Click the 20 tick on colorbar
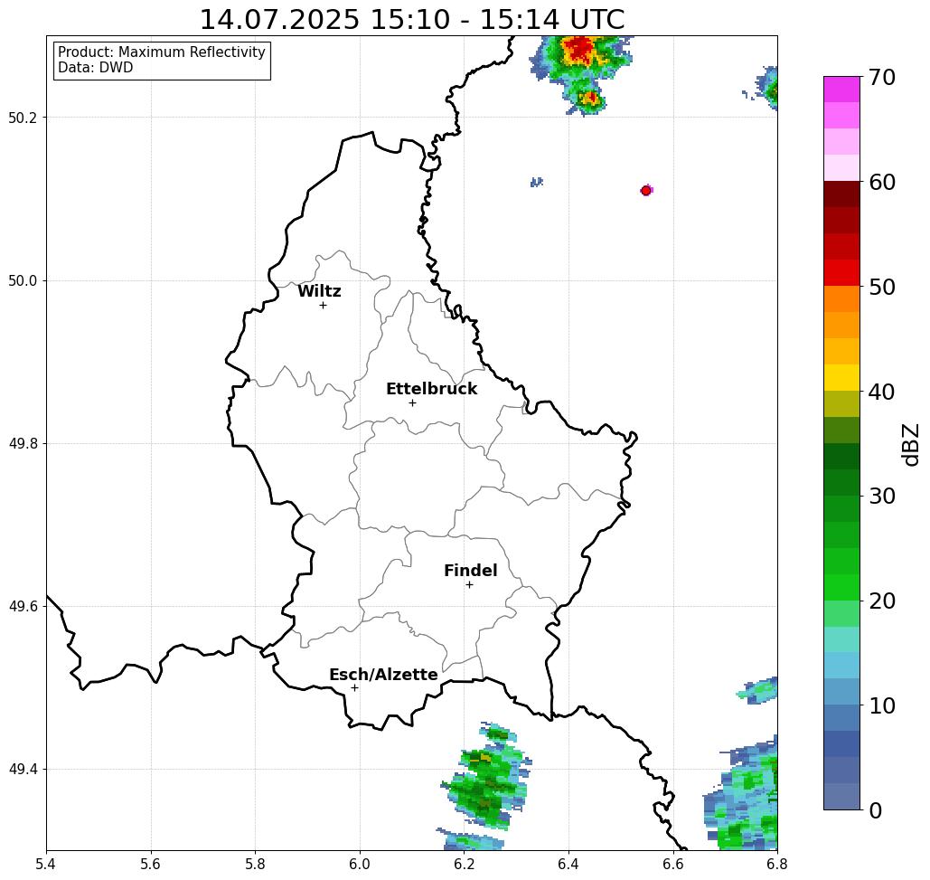 (882, 601)
